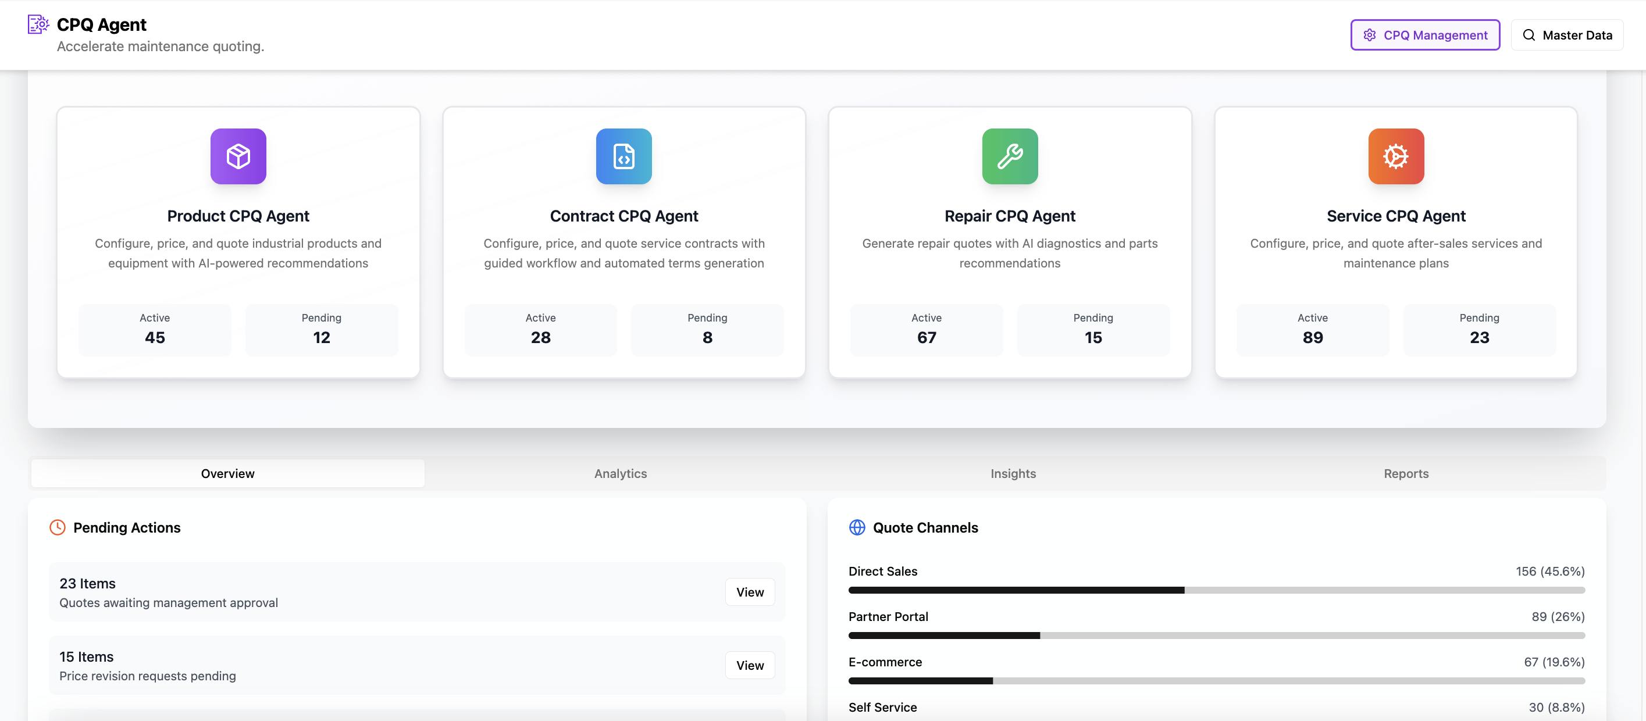Click the '30 (8.8%)' value
This screenshot has height=721, width=1646.
pyautogui.click(x=1556, y=707)
